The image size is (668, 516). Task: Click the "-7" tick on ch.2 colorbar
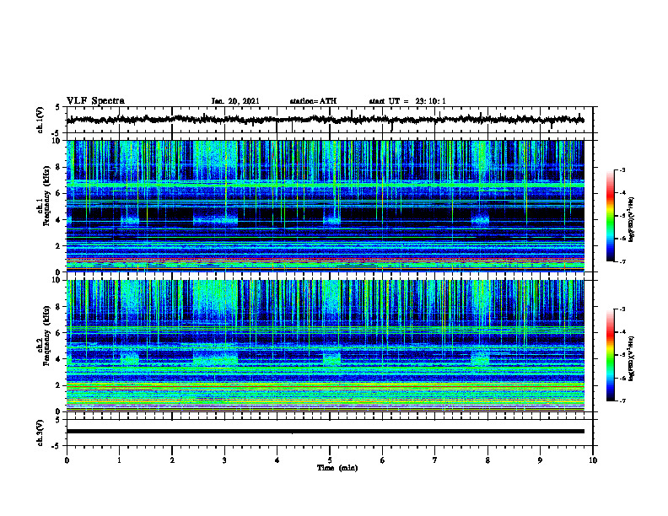point(622,400)
